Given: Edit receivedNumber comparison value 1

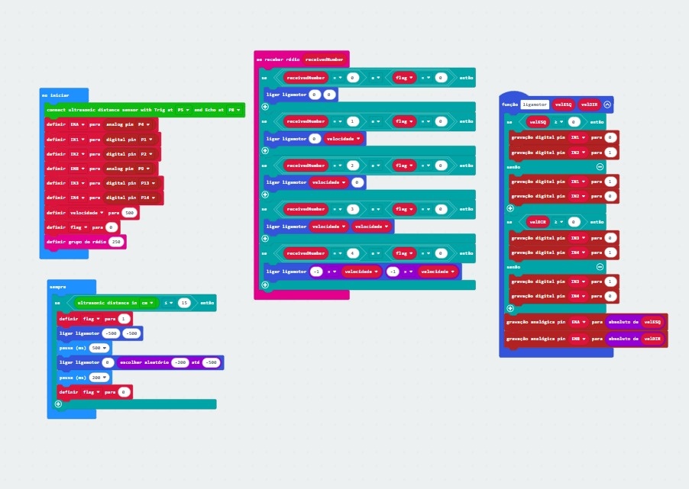Looking at the screenshot, I should 352,121.
